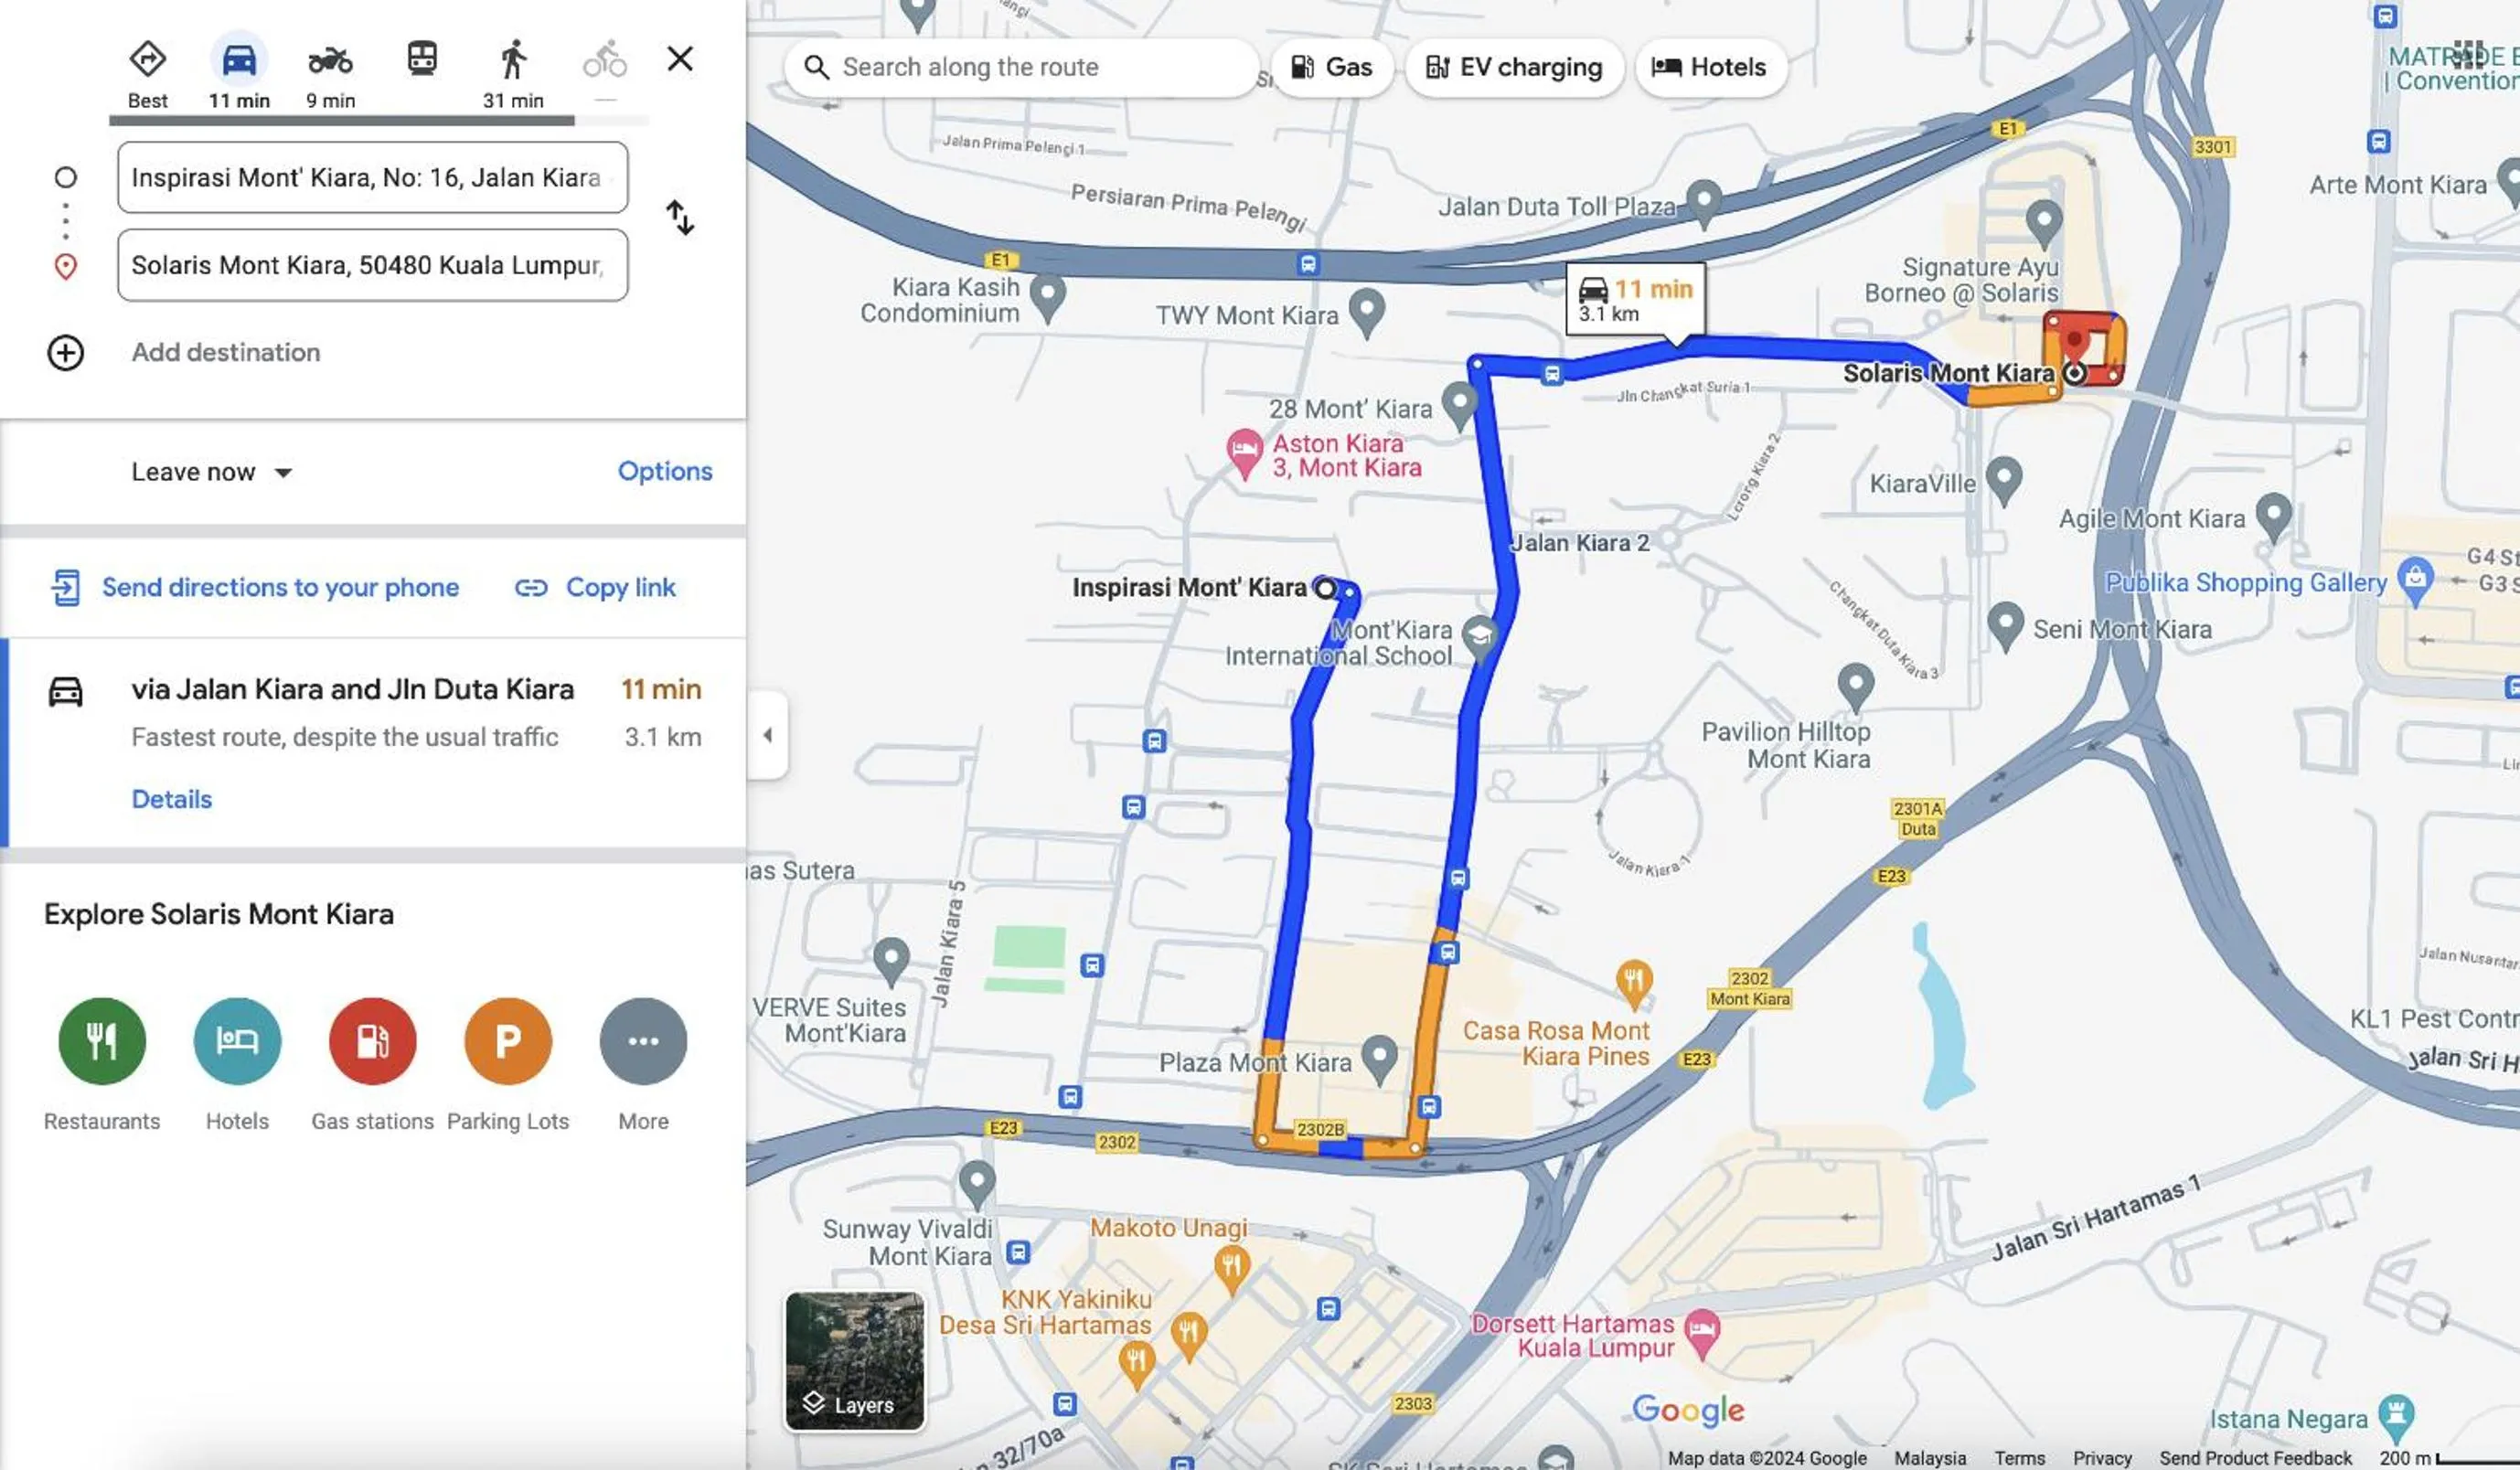Select the Driving travel mode icon

(239, 60)
